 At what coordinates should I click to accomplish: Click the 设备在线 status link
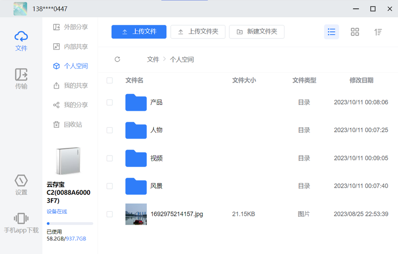tap(57, 211)
